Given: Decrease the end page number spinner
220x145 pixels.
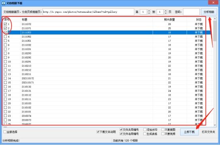Looking at the screenshot, I should [x=166, y=13].
